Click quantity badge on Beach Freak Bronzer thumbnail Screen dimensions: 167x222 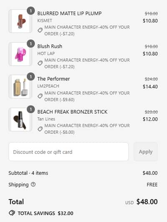tap(30, 109)
